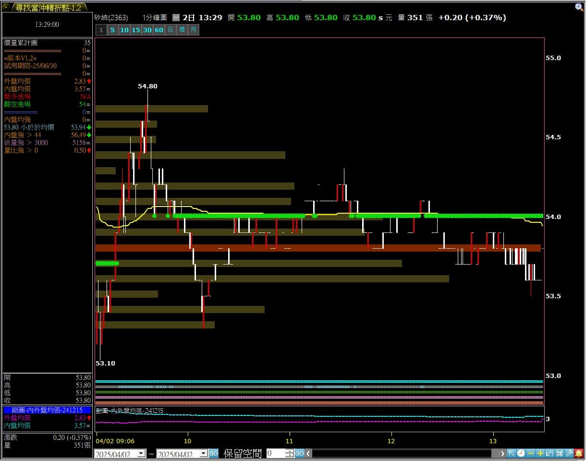Toggle the daily 日 timeframe button
The height and width of the screenshot is (461, 586).
(171, 30)
